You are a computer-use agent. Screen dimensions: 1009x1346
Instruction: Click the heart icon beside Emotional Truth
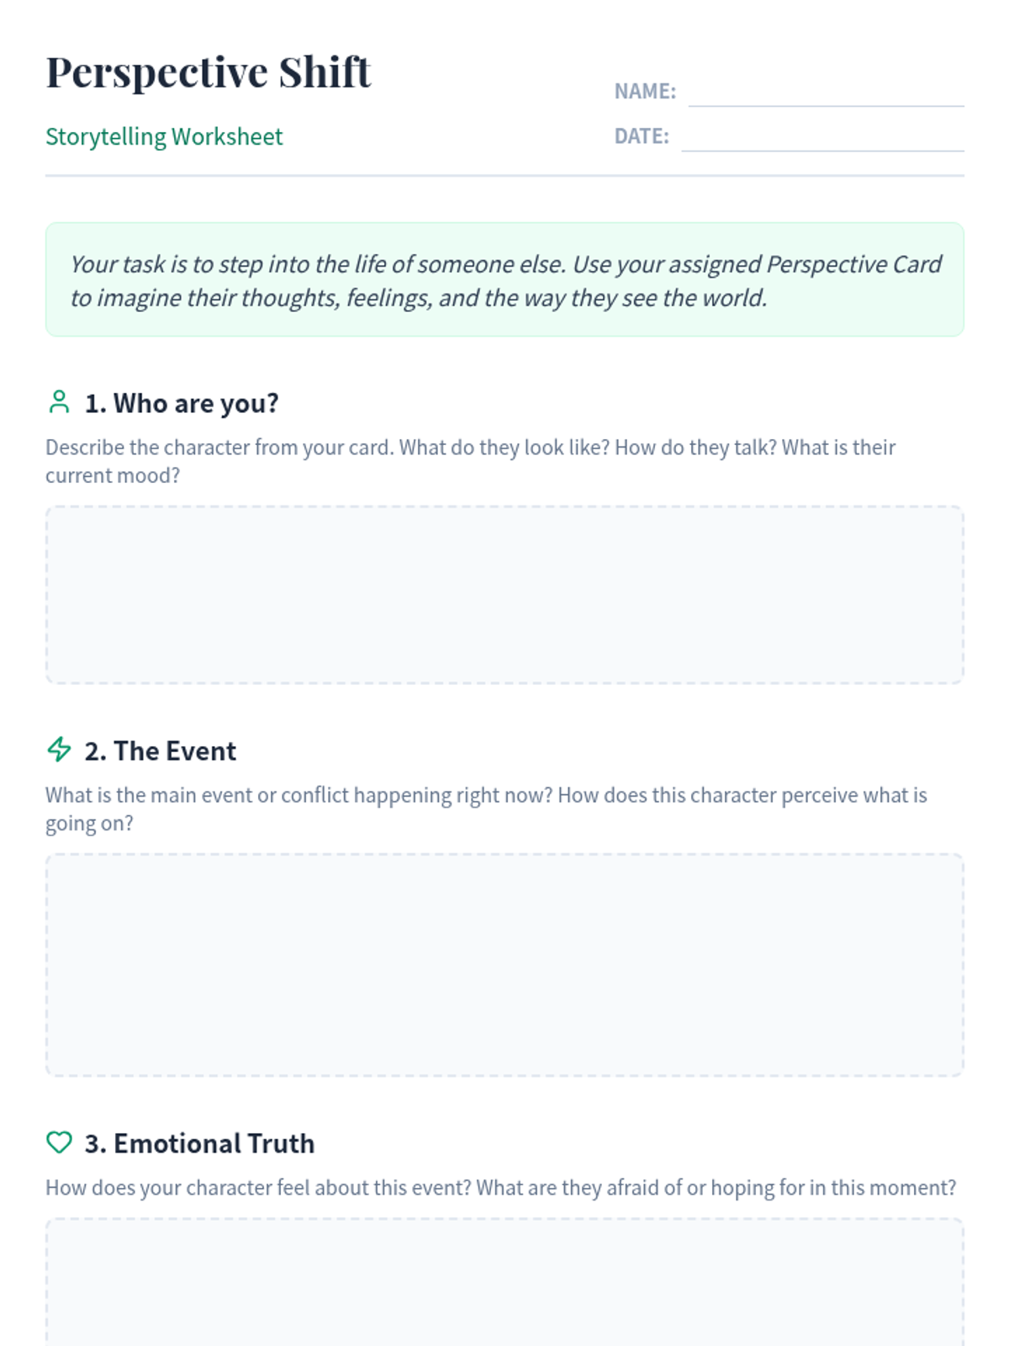[x=59, y=1142]
